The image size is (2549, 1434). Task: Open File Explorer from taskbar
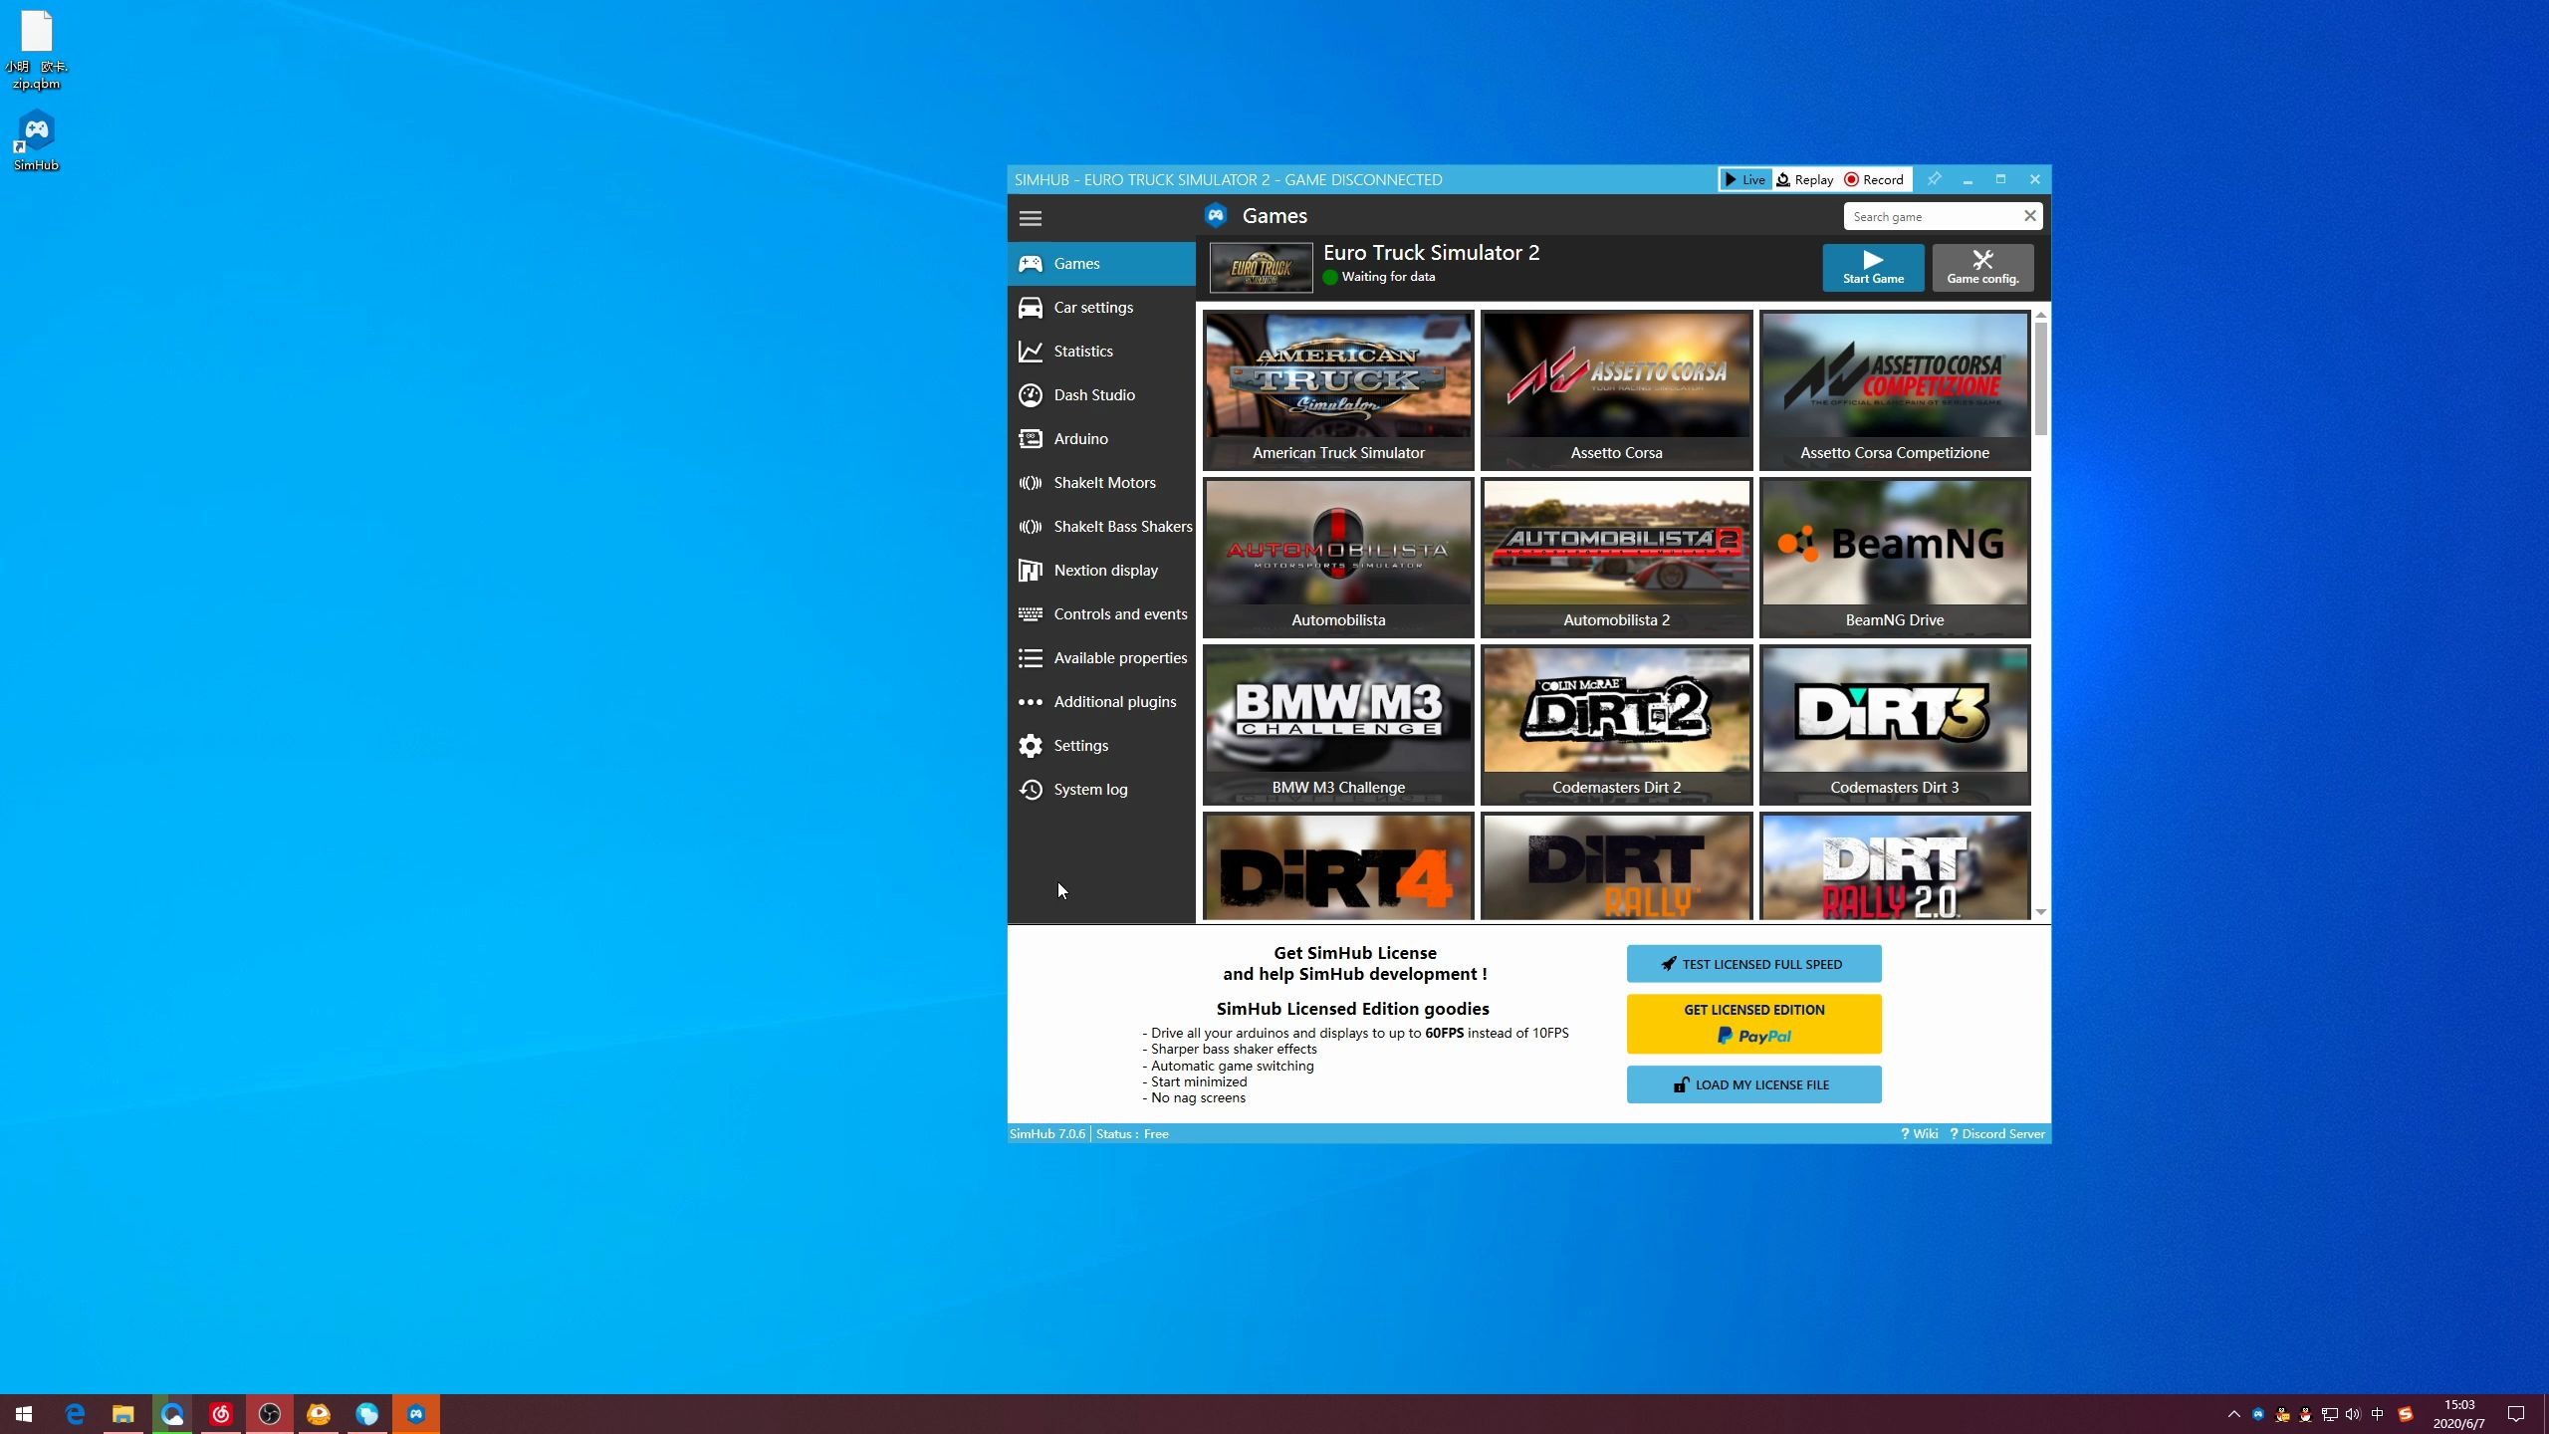pyautogui.click(x=122, y=1414)
